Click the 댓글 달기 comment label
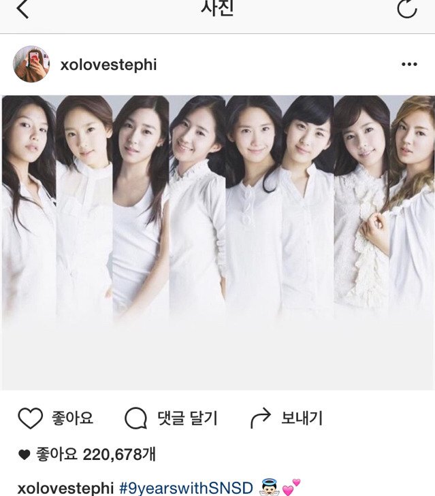 pos(187,418)
